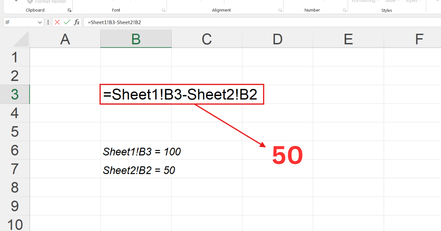Viewport: 441px width, 231px height.
Task: Open the Font settings dialog launcher
Action: (163, 10)
